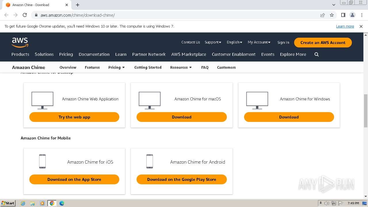Viewport: 368px width, 207px height.
Task: Open Internet Explorer from the taskbar
Action: 23,203
